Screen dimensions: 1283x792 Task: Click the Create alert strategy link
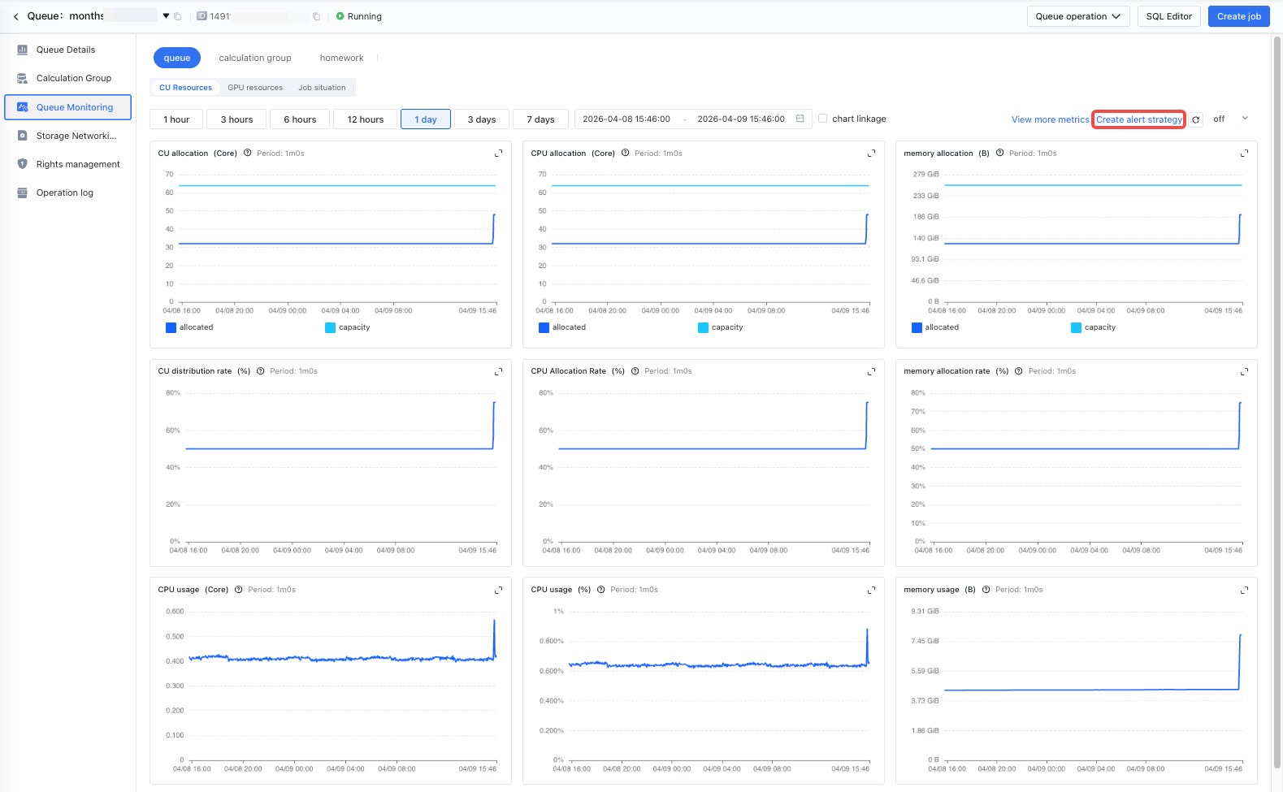point(1138,119)
